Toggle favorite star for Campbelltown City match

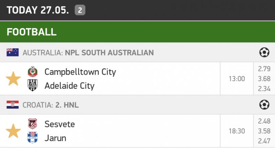click(x=13, y=79)
